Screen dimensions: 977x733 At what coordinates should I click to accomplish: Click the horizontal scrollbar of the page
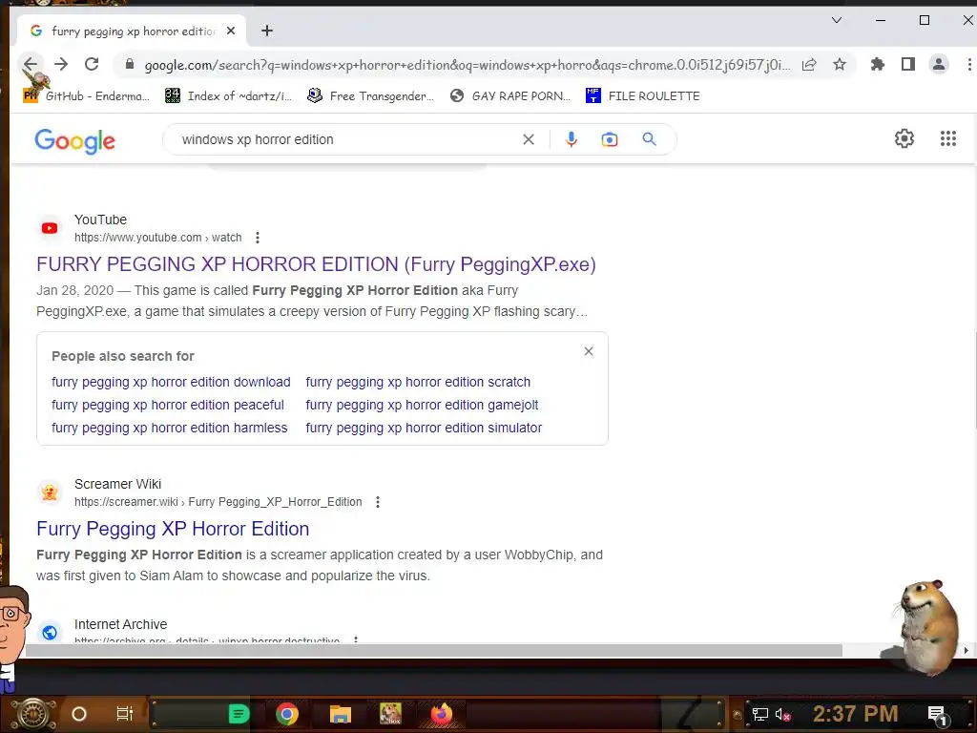[434, 650]
